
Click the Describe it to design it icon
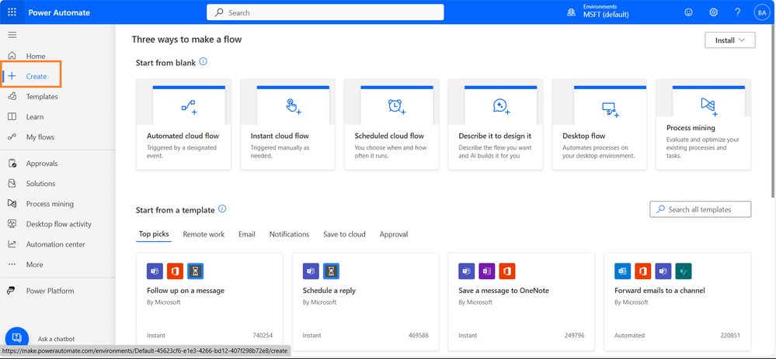click(x=501, y=106)
